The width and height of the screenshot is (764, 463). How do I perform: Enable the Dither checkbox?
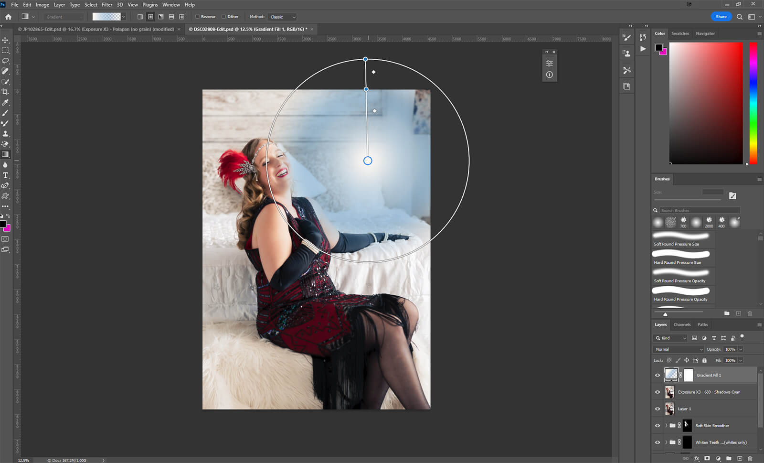(223, 17)
